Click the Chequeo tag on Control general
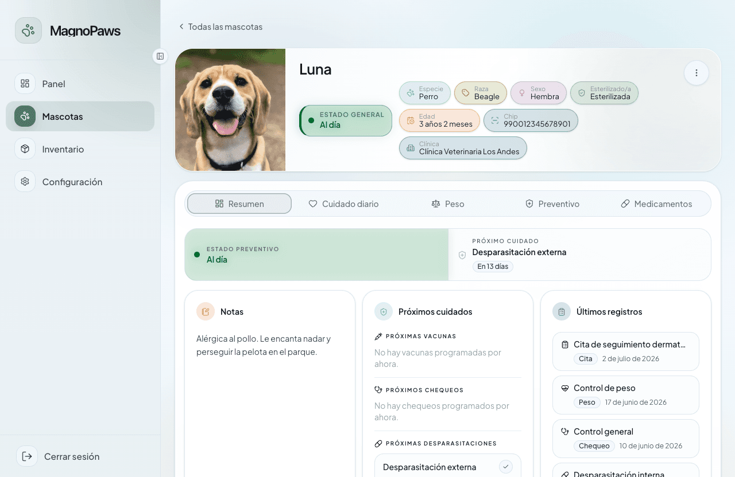This screenshot has height=477, width=735. tap(594, 446)
